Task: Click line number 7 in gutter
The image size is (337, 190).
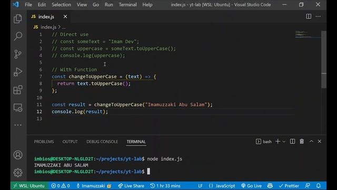Action: [41, 77]
